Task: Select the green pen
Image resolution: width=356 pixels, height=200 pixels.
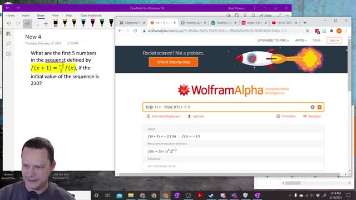Action: [x=102, y=23]
